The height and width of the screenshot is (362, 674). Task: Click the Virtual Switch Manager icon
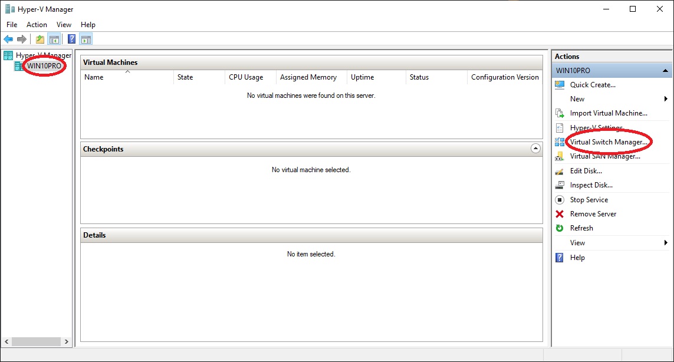pos(560,142)
